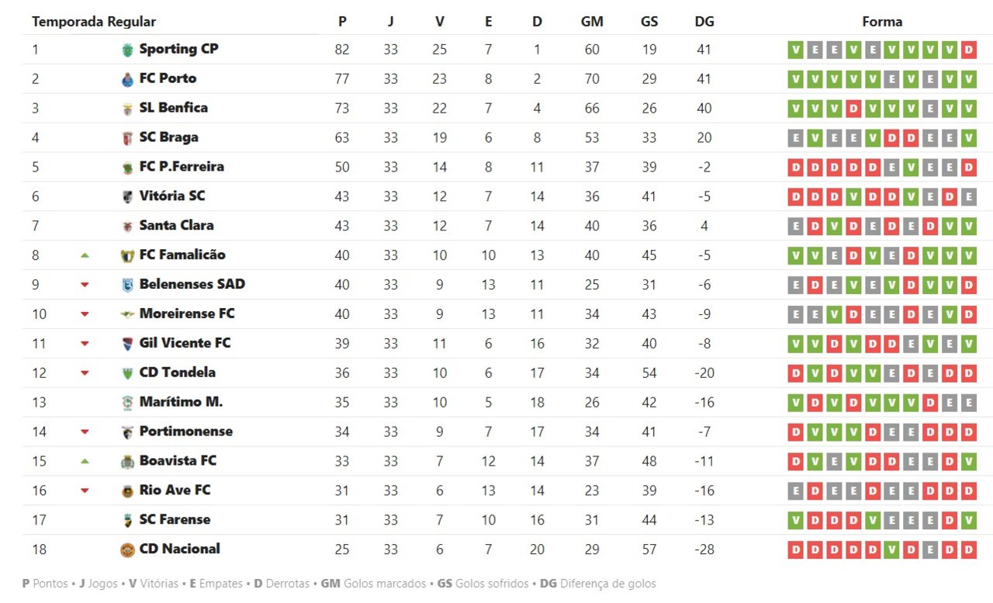Click the Boavista FC club crest
Viewport: 993px width, 603px height.
point(127,462)
